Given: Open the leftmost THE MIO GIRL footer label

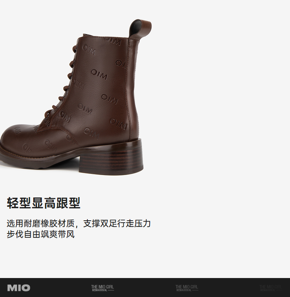Looking at the screenshot, I should point(102,288).
